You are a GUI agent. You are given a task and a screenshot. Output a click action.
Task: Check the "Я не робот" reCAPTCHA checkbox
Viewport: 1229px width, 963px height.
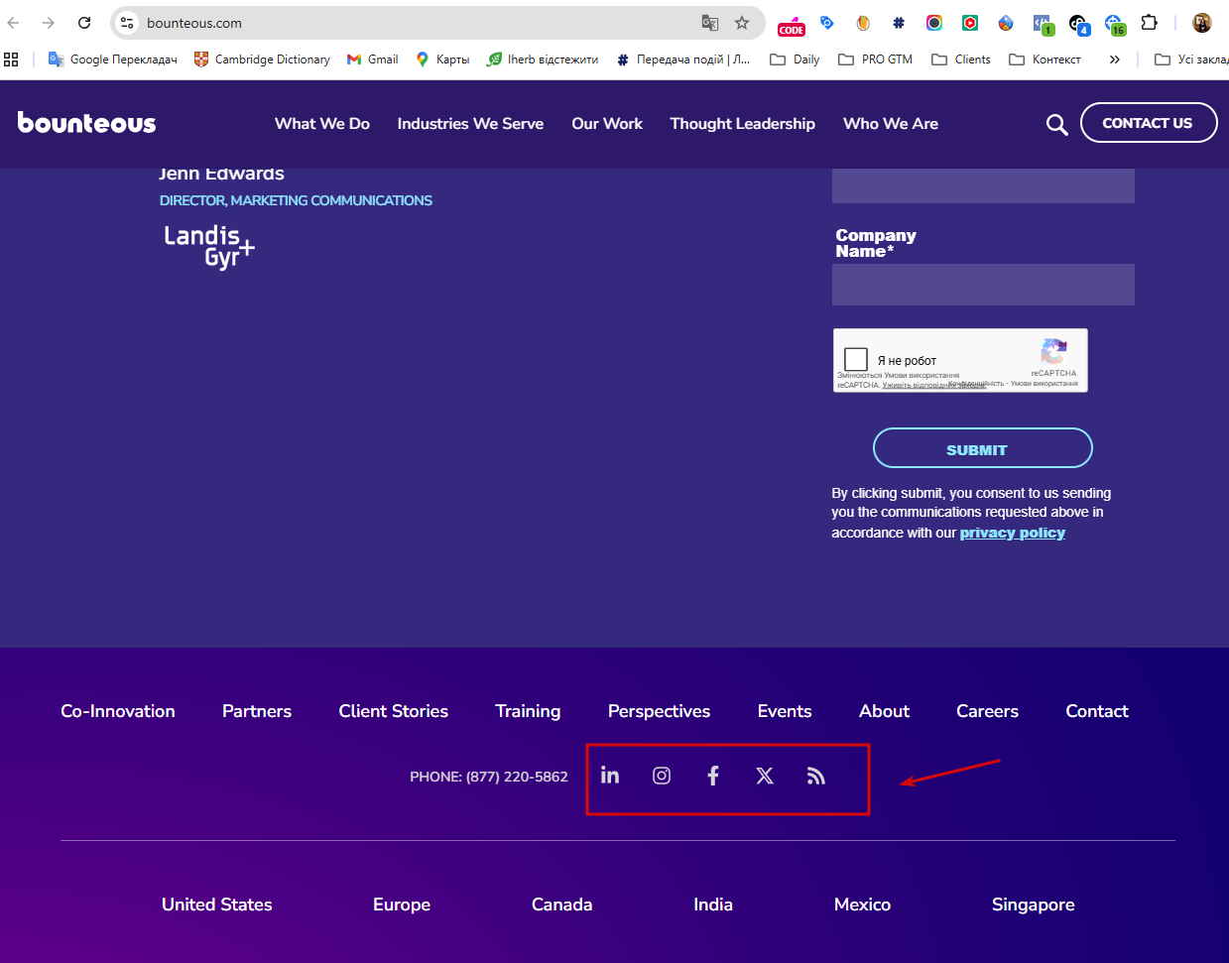856,359
